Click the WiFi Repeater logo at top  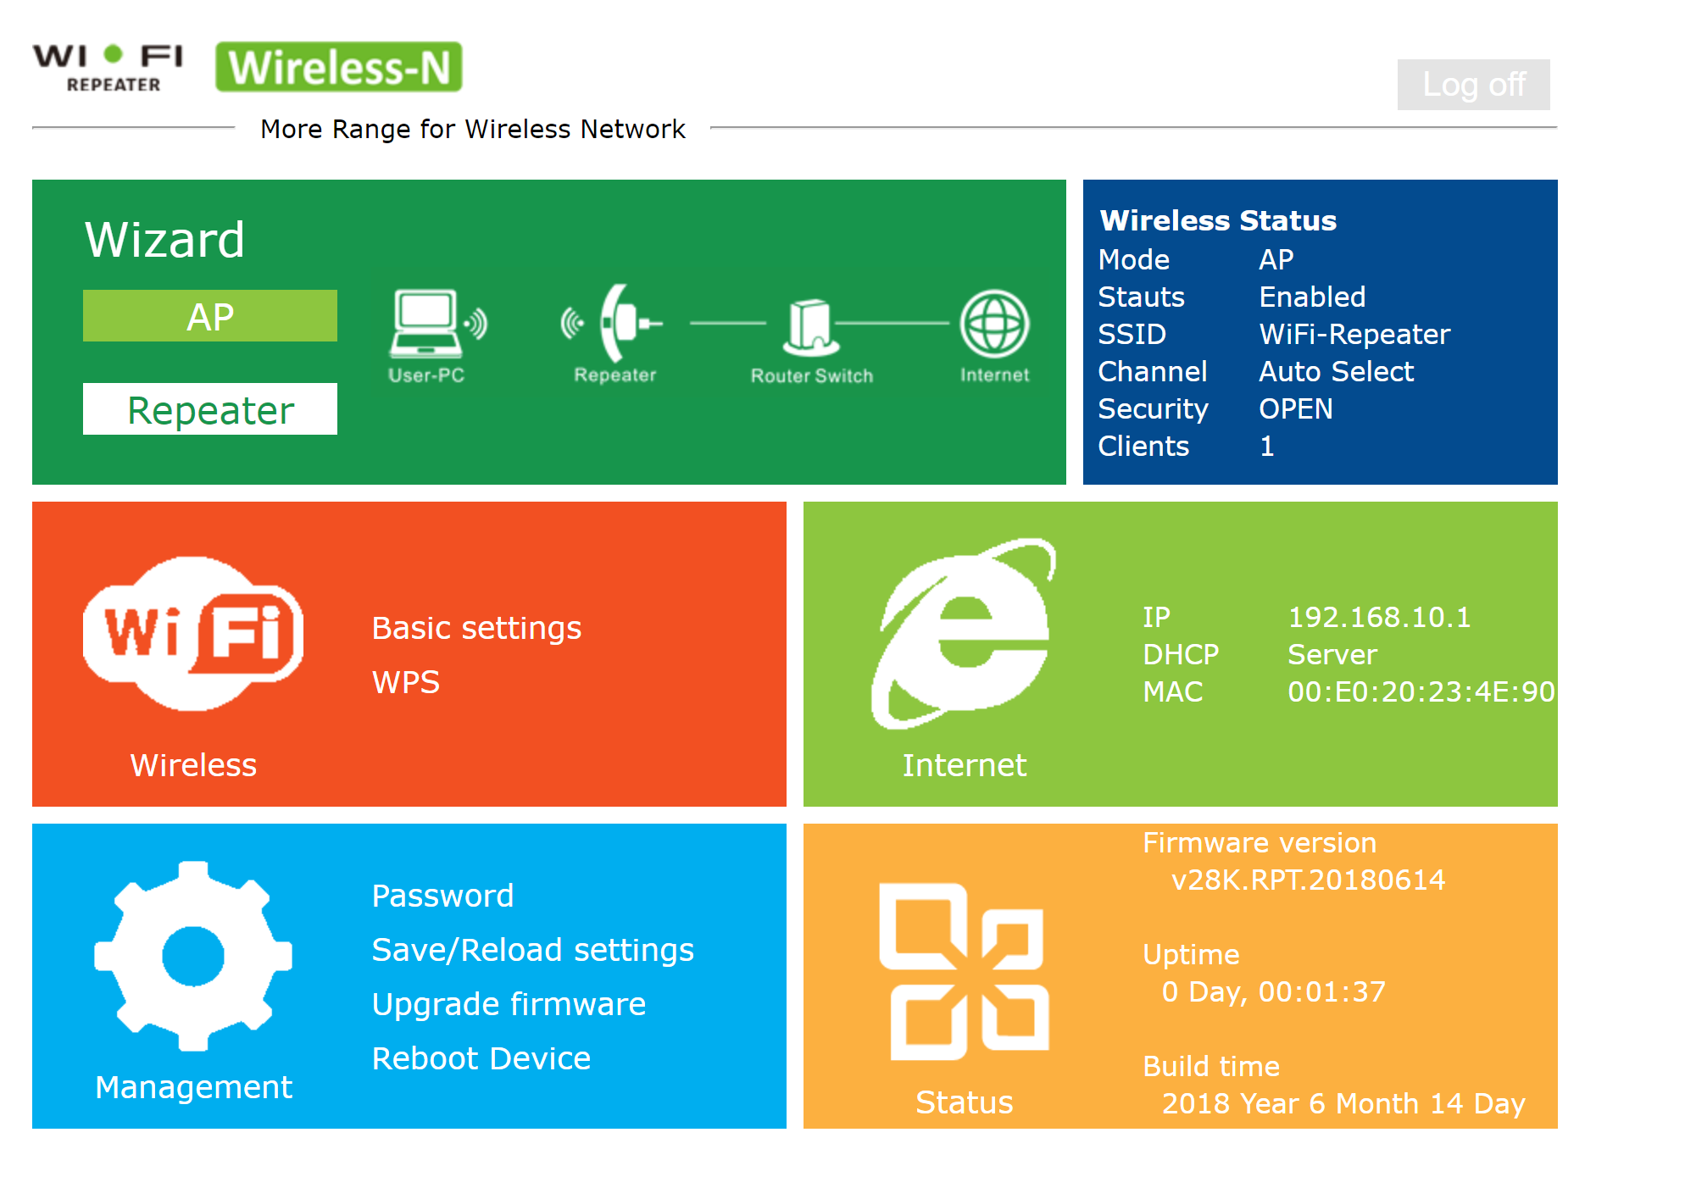[108, 68]
